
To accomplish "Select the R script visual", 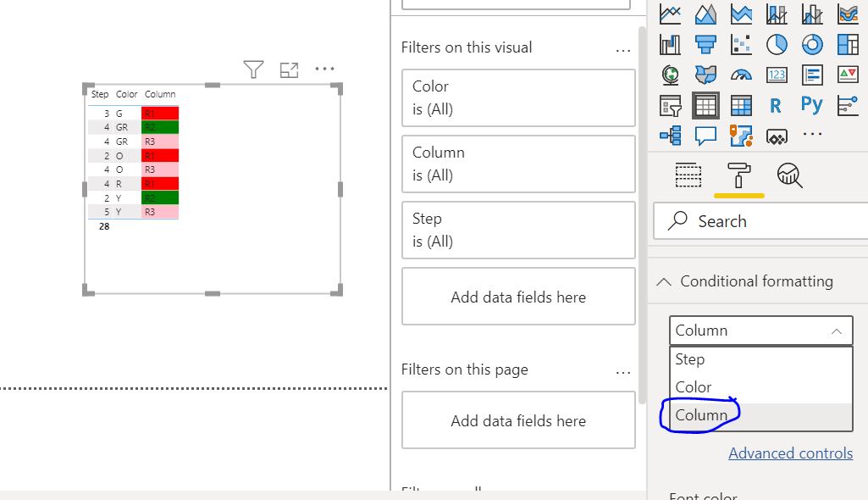I will [x=776, y=105].
